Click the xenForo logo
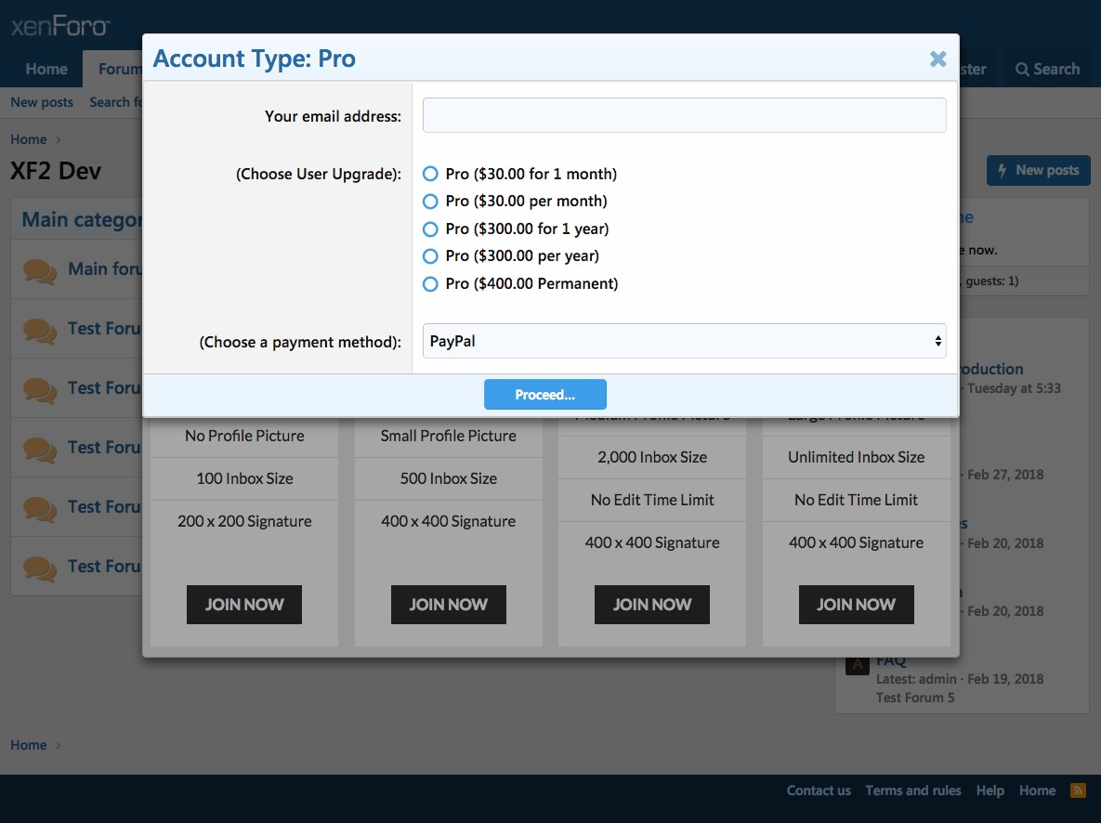The width and height of the screenshot is (1101, 823). tap(61, 27)
